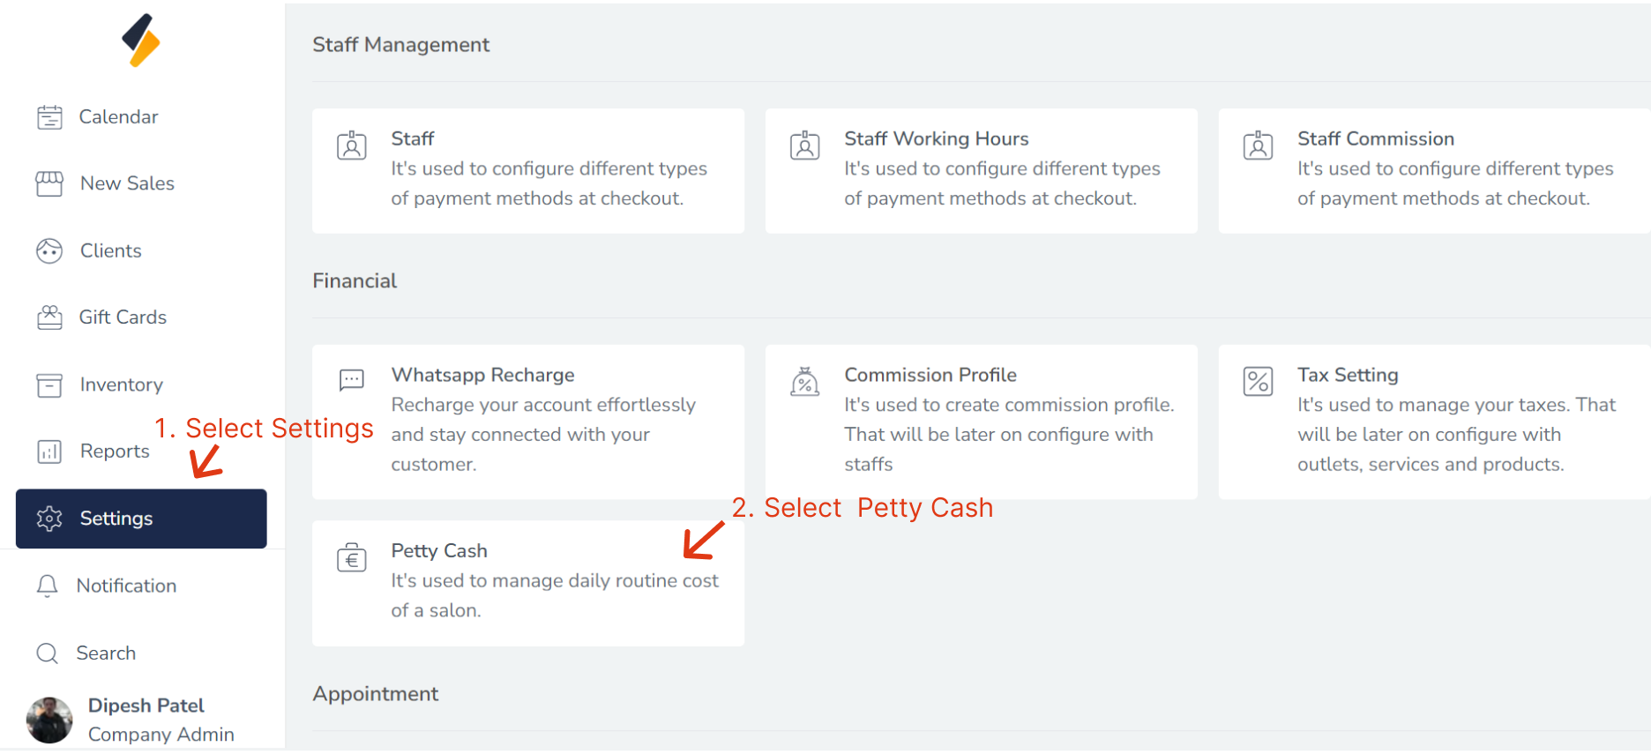
Task: Click the app logo at top left
Action: (x=141, y=41)
